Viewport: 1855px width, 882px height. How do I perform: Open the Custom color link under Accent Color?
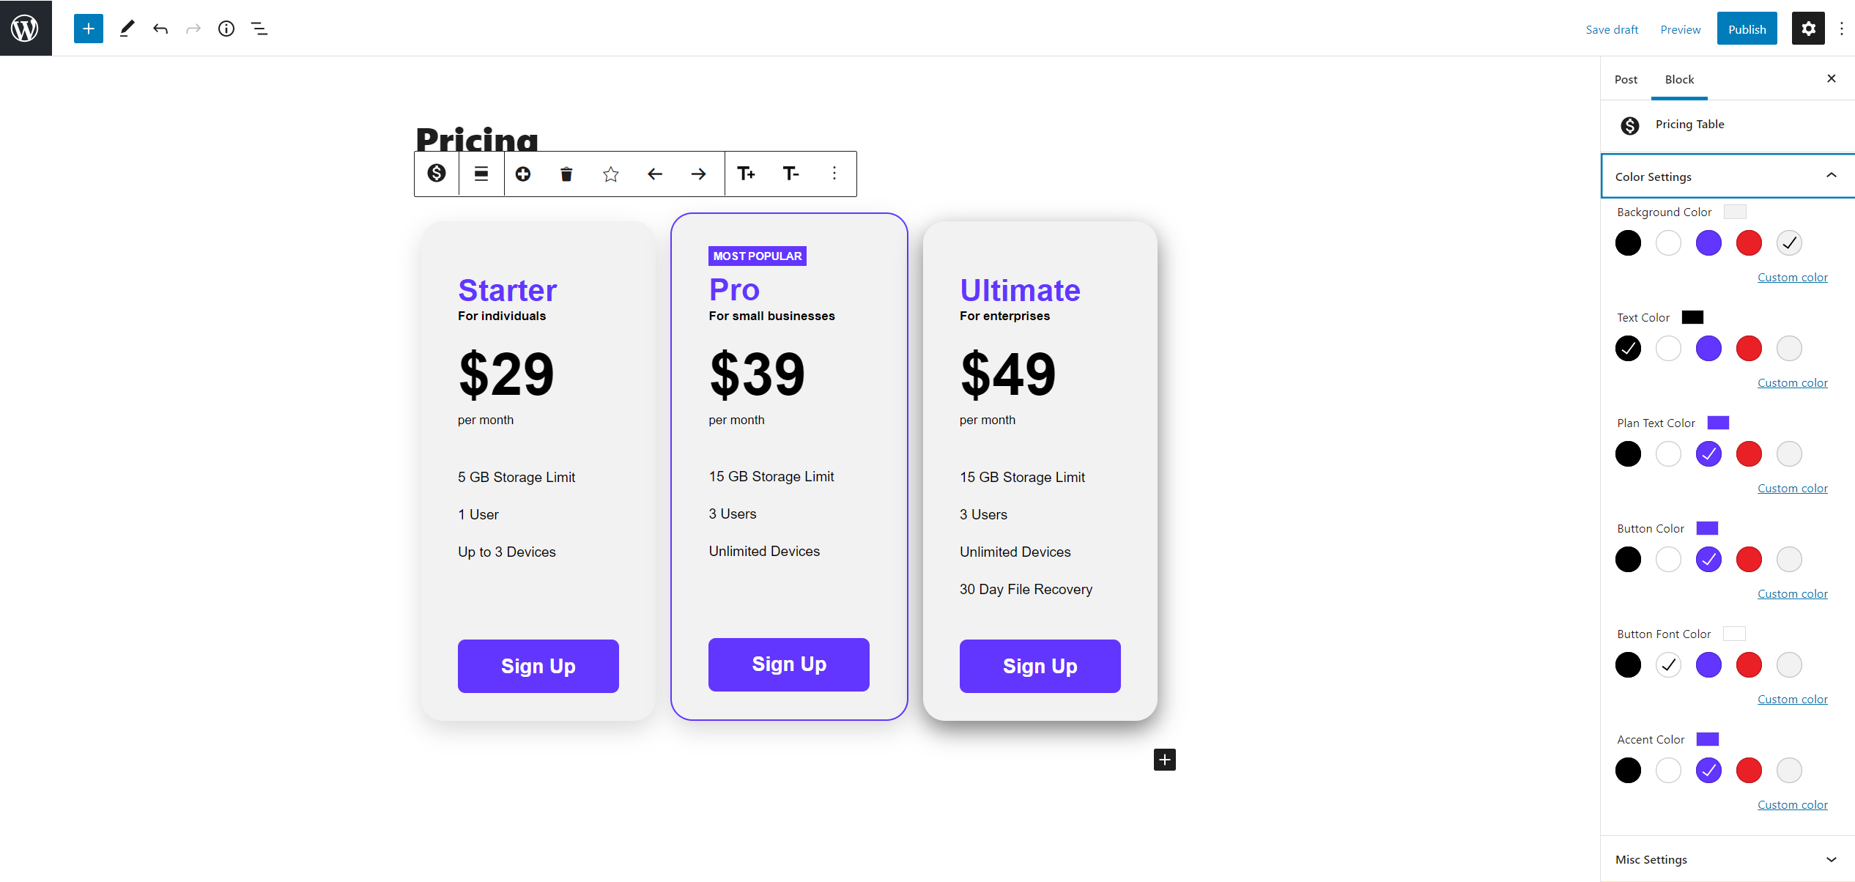[1793, 804]
